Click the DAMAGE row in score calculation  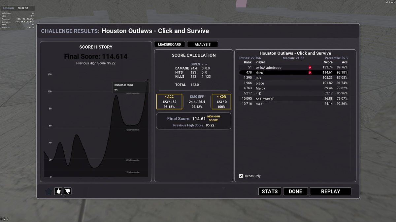pyautogui.click(x=192, y=68)
